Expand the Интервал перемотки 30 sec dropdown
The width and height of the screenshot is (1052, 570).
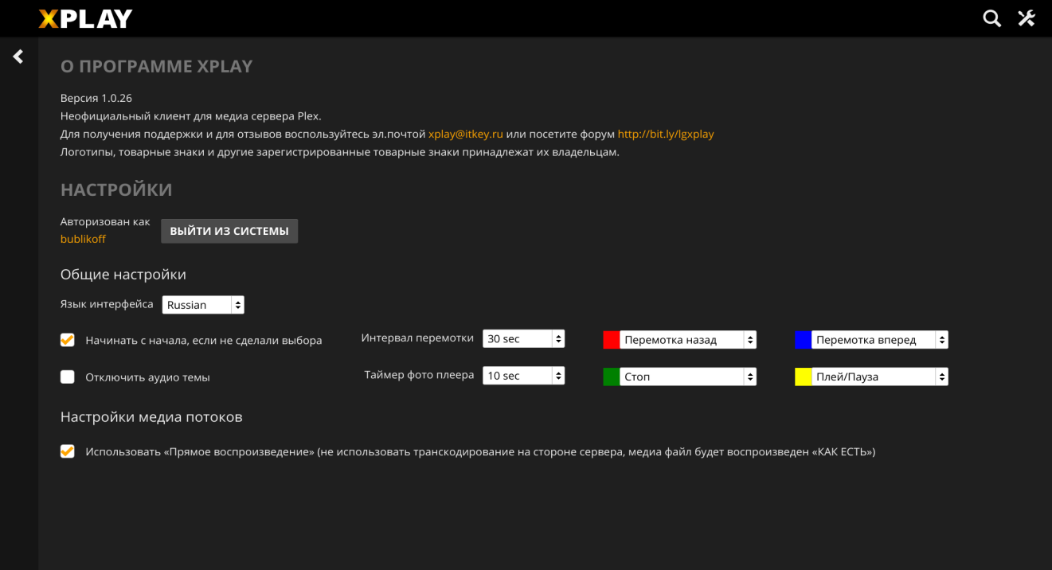[523, 339]
